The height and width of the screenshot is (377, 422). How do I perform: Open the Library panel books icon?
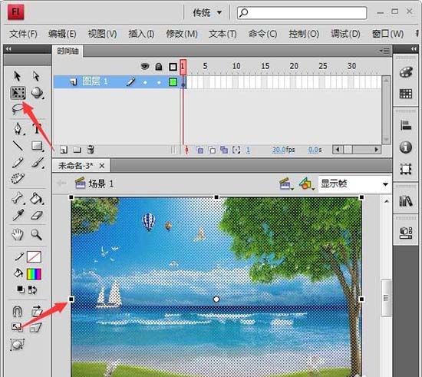(406, 201)
